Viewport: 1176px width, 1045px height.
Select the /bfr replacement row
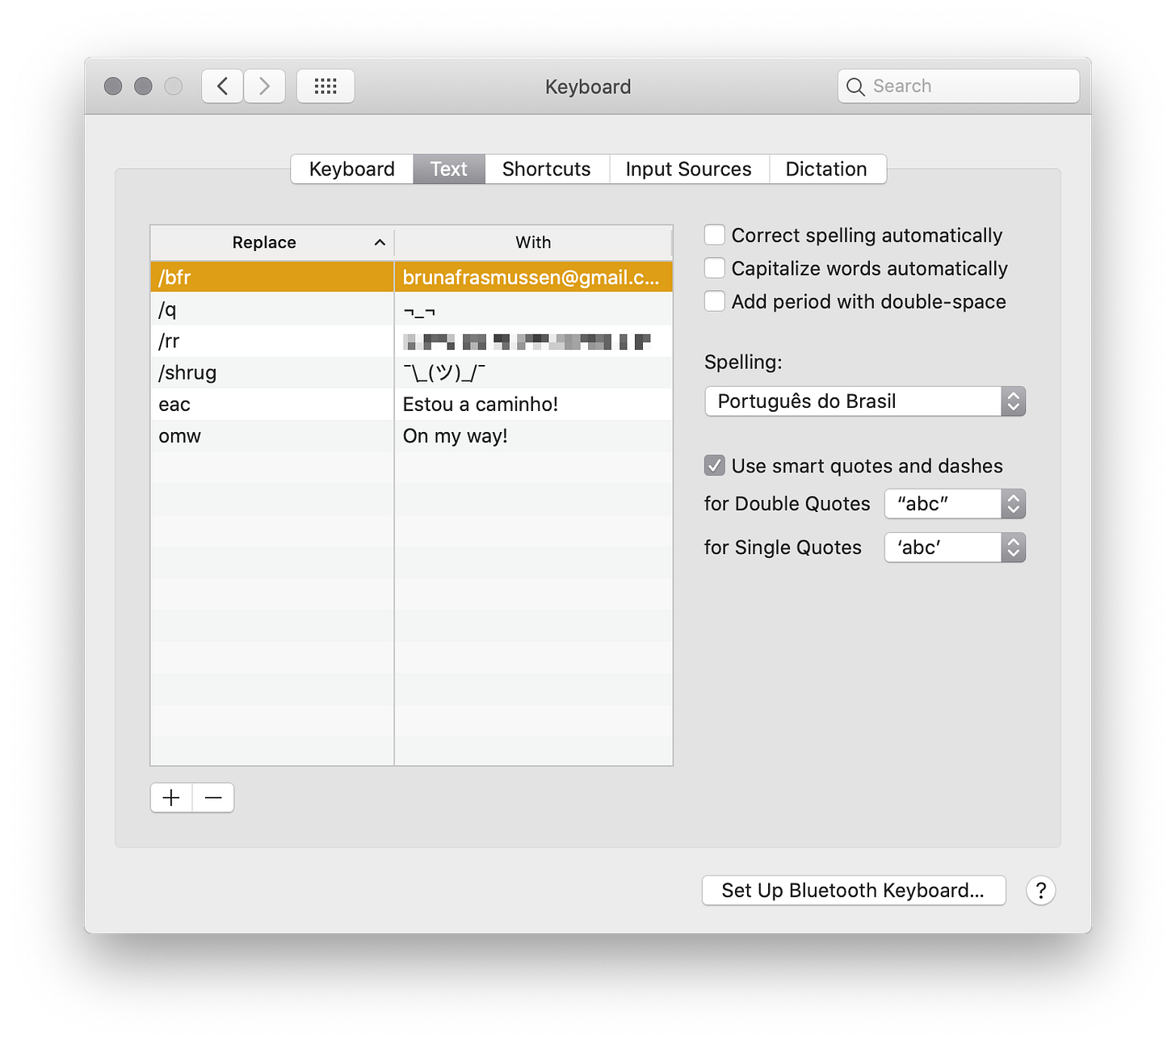point(411,277)
